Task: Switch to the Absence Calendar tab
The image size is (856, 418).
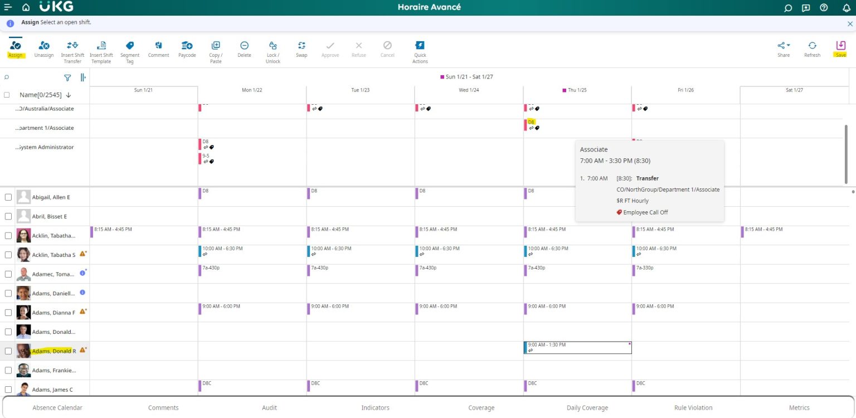Action: [57, 407]
